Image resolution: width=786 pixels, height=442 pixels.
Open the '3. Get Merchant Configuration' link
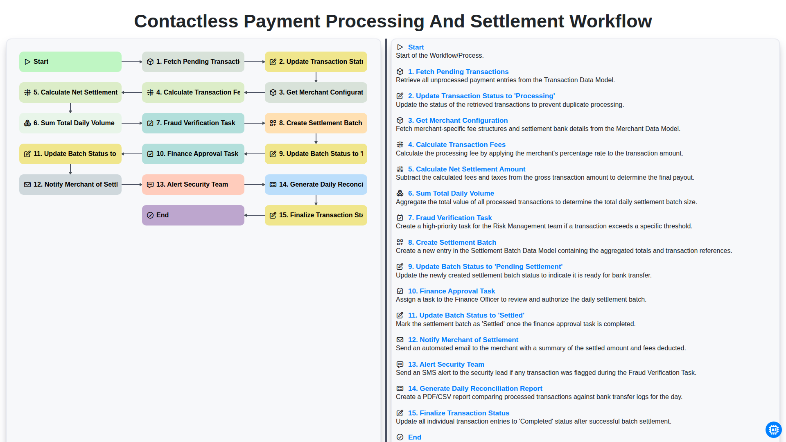(x=458, y=120)
